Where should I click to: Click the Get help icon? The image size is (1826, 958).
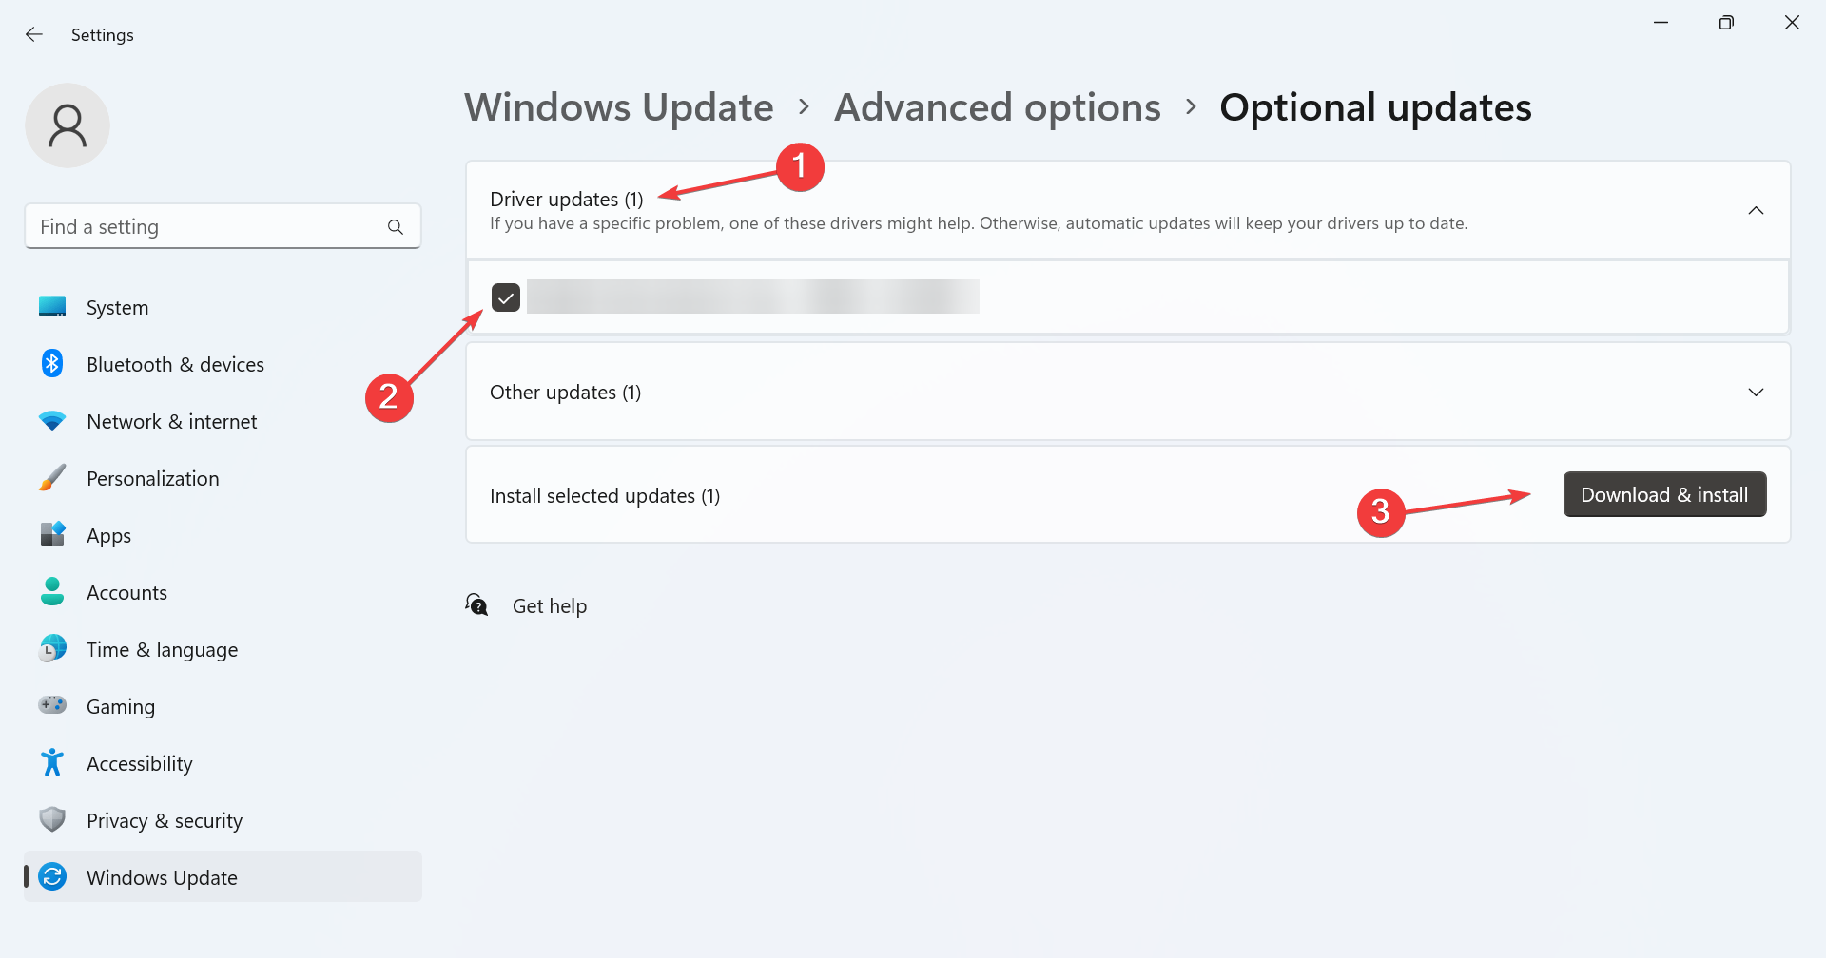point(476,604)
